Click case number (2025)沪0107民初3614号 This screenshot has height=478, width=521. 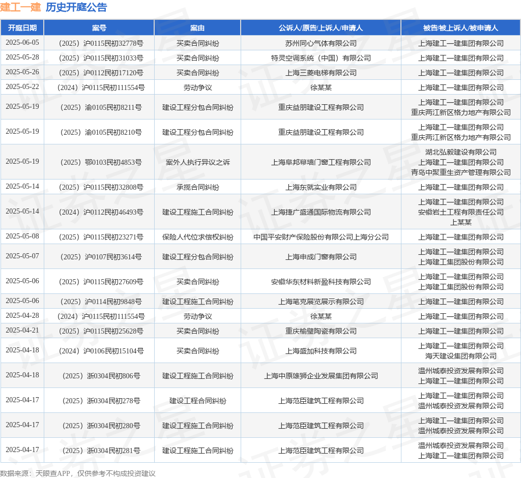click(x=101, y=257)
